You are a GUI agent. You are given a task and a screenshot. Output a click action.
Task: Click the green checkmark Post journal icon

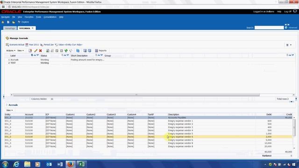66,51
